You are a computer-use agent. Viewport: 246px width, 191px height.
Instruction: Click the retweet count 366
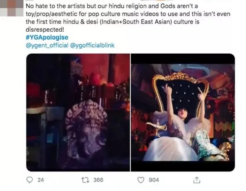[x=98, y=180]
